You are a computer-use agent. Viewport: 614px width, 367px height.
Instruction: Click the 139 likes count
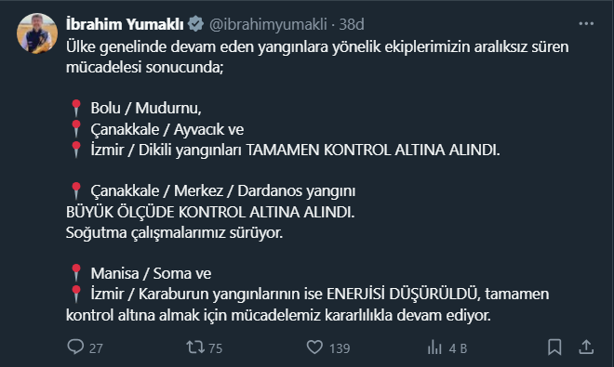[340, 348]
